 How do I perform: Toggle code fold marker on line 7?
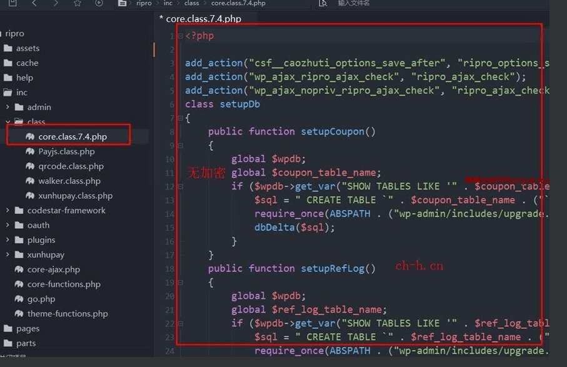tap(180, 118)
